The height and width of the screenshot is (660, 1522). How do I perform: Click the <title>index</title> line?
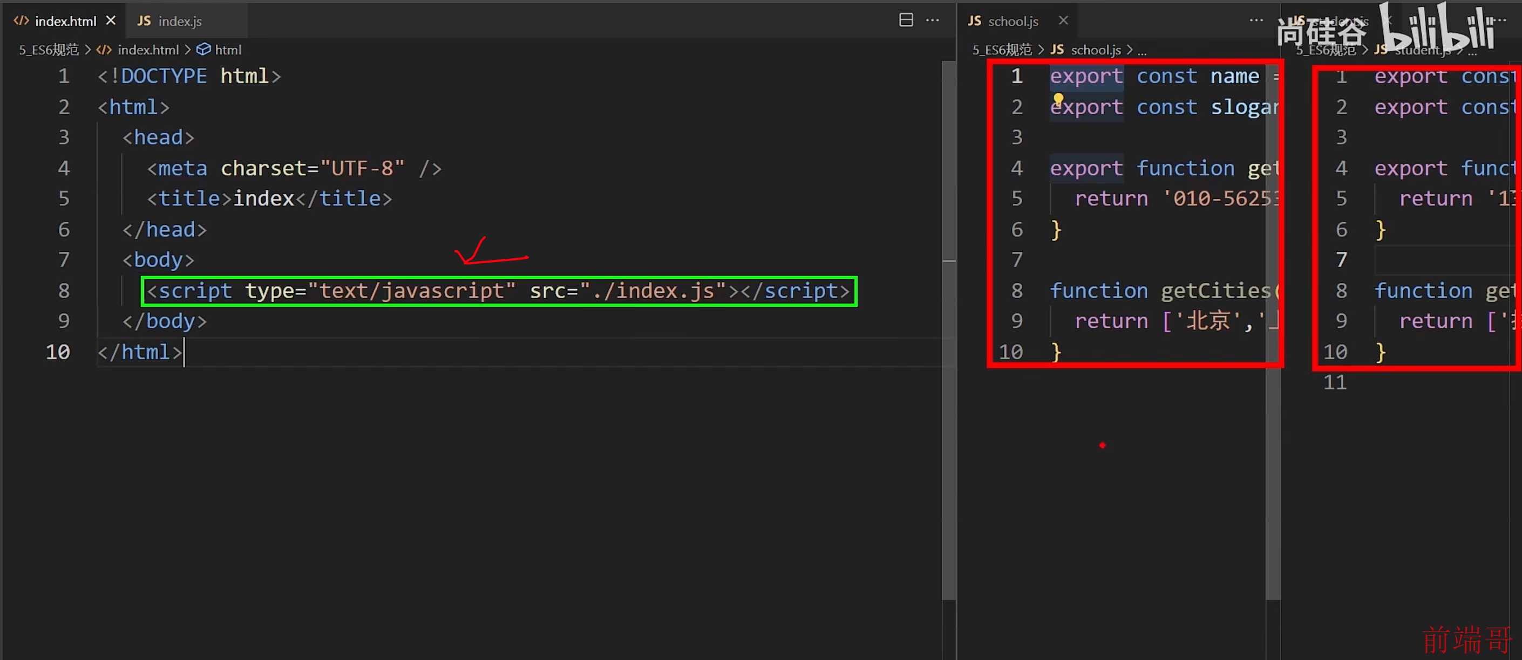(269, 198)
